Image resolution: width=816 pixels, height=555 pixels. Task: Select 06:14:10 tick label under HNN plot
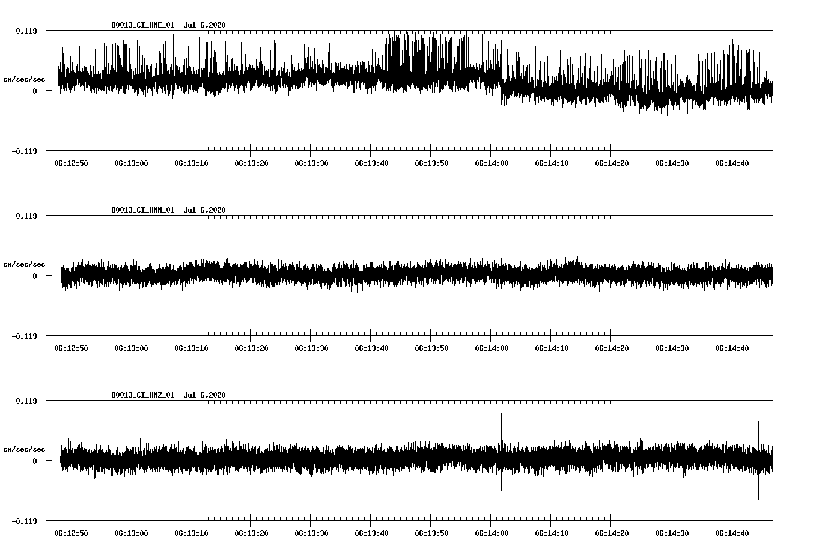coord(552,348)
